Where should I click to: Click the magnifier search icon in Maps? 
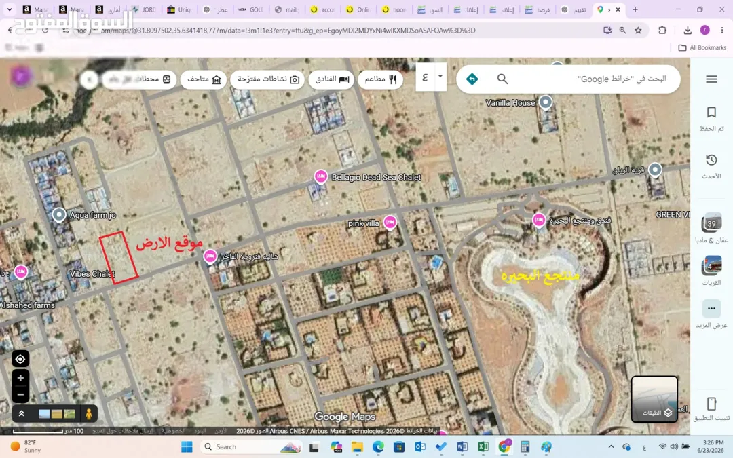(502, 79)
